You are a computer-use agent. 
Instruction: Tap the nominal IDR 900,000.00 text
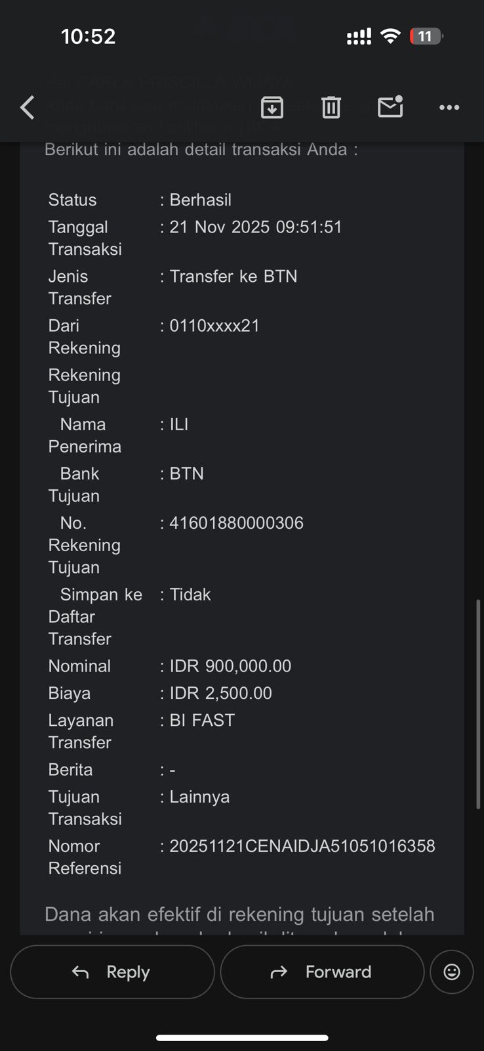(230, 666)
